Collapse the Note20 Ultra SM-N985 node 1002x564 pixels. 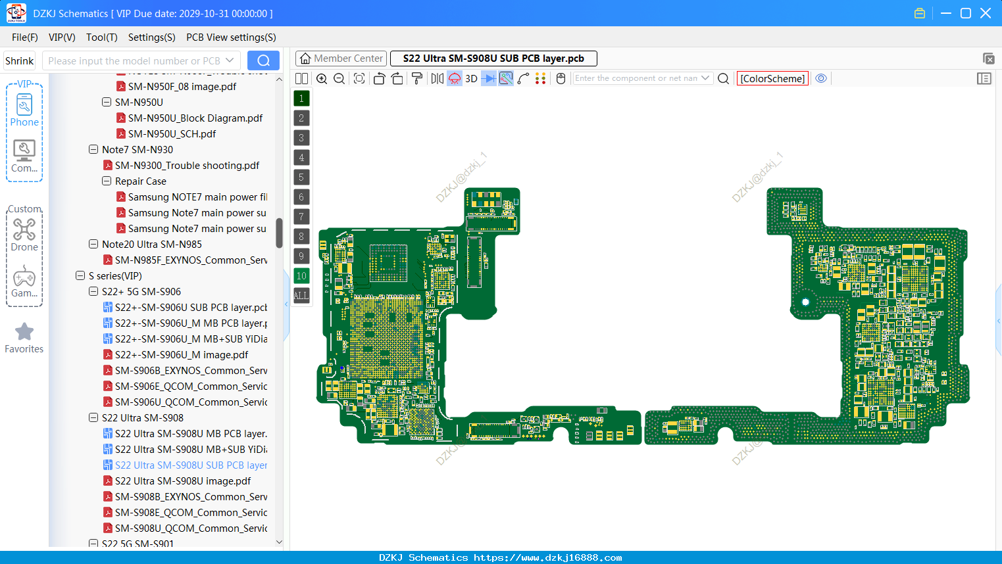point(93,244)
